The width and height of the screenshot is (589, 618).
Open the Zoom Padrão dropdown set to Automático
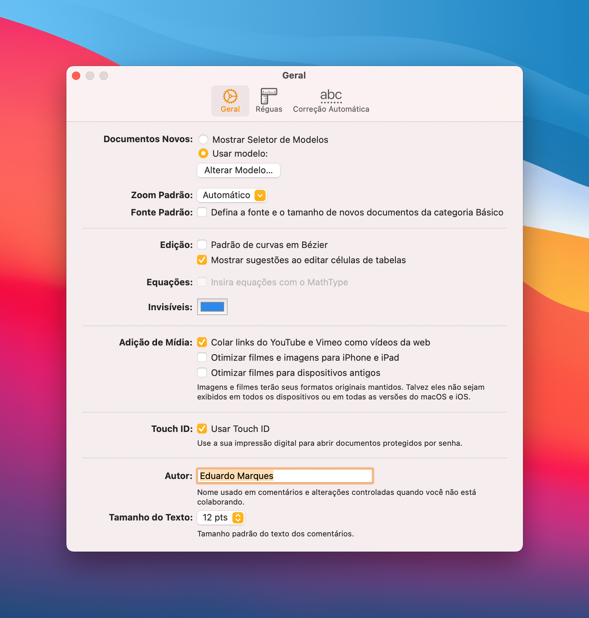pos(232,195)
